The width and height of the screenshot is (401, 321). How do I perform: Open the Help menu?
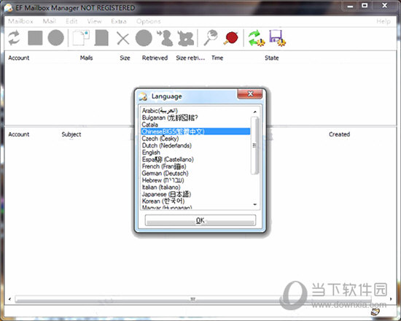point(384,21)
